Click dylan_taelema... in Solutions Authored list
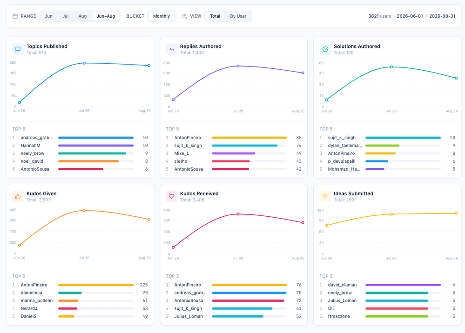Viewport: 465px width, 333px height. pos(345,146)
